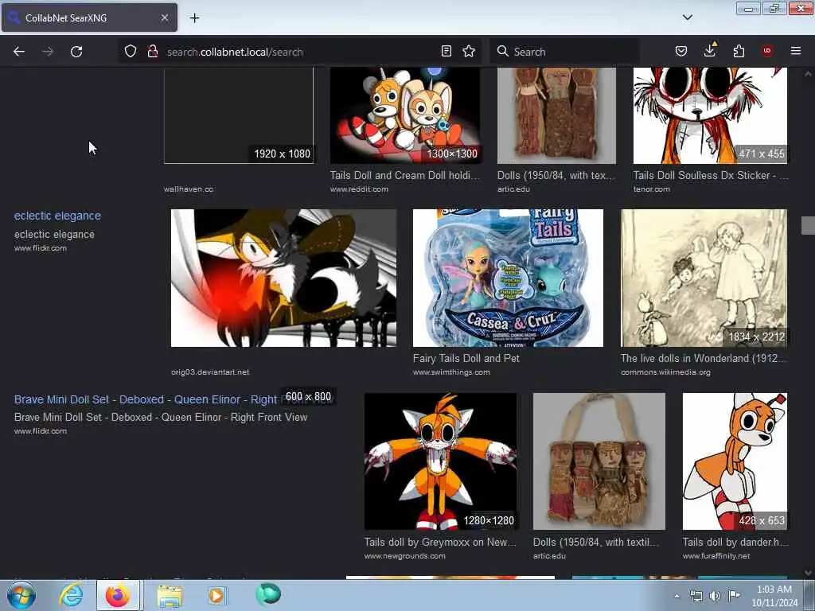Open the extensions puzzle icon
The height and width of the screenshot is (611, 815).
[739, 51]
